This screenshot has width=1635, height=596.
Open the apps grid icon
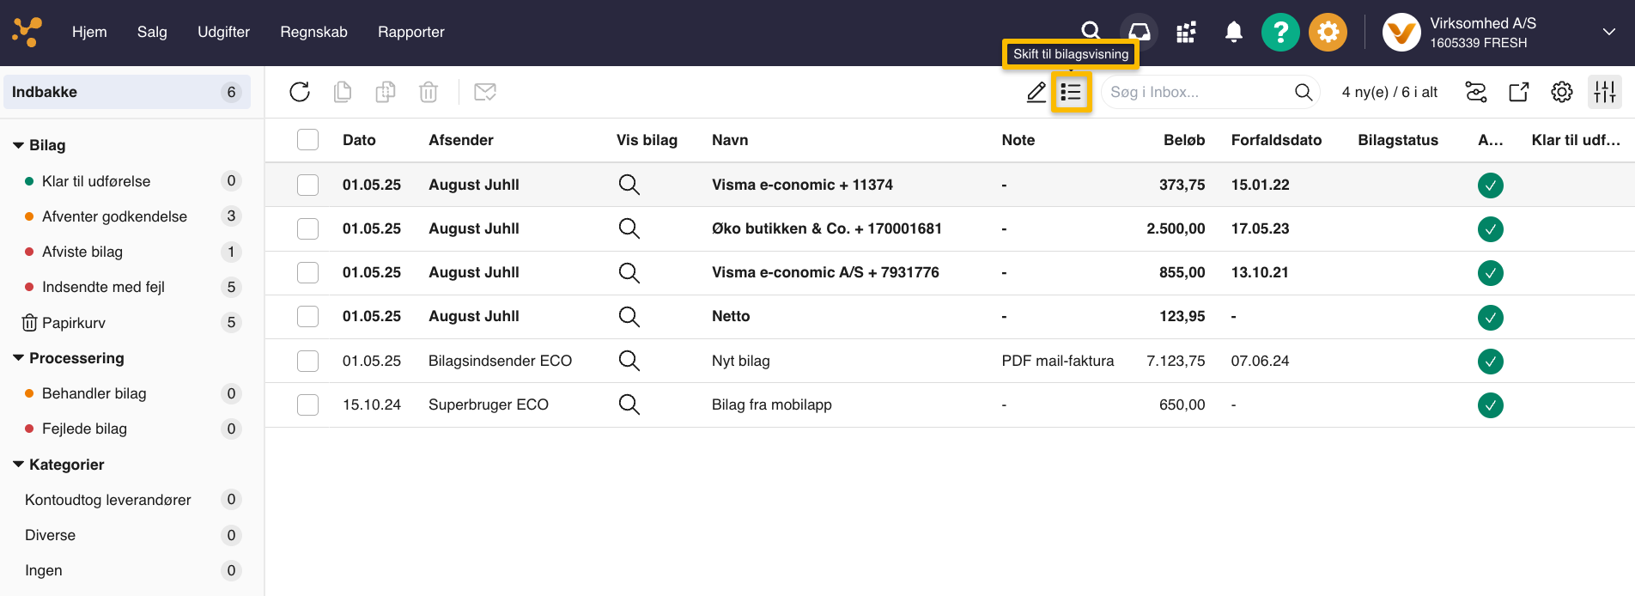(x=1186, y=33)
